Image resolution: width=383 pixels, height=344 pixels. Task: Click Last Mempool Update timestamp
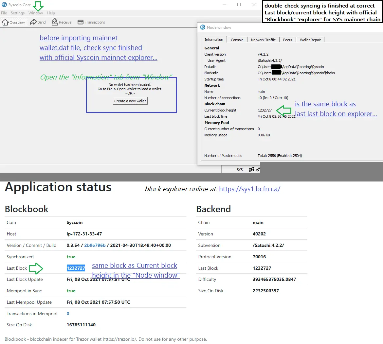coord(98,302)
